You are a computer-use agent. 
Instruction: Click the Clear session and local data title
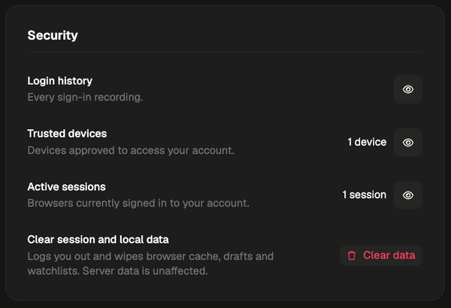coord(98,240)
